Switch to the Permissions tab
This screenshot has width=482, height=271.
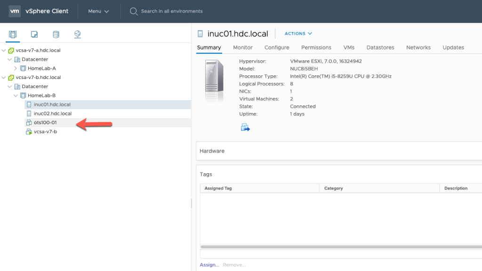coord(316,48)
